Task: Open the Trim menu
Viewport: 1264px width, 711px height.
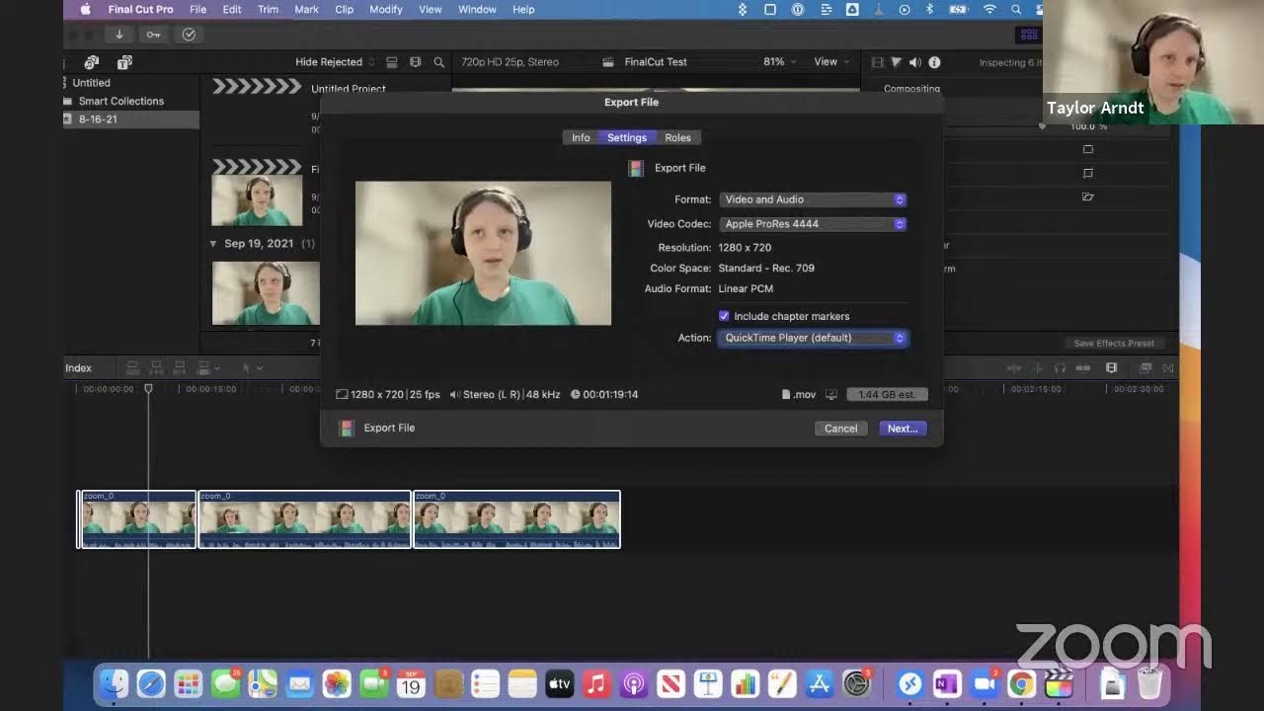Action: click(268, 9)
